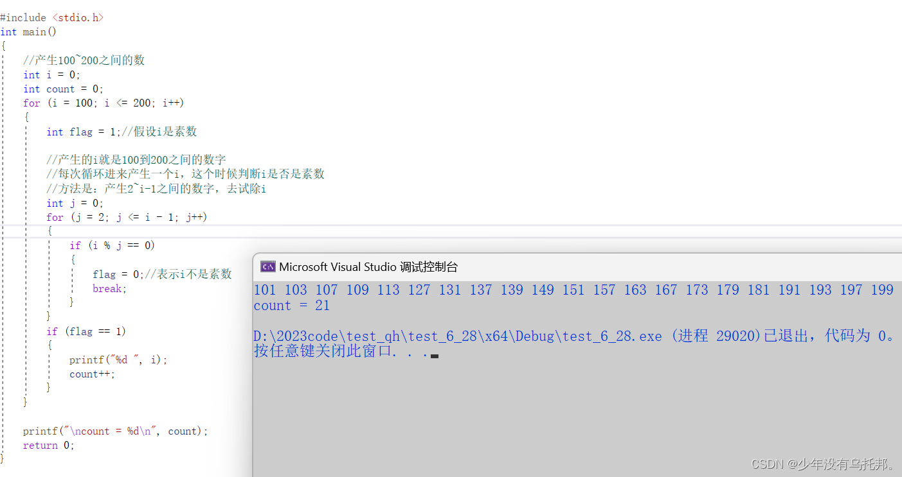Screen dimensions: 902x477
Task: Click the int i = 0; declaration
Action: 52,74
